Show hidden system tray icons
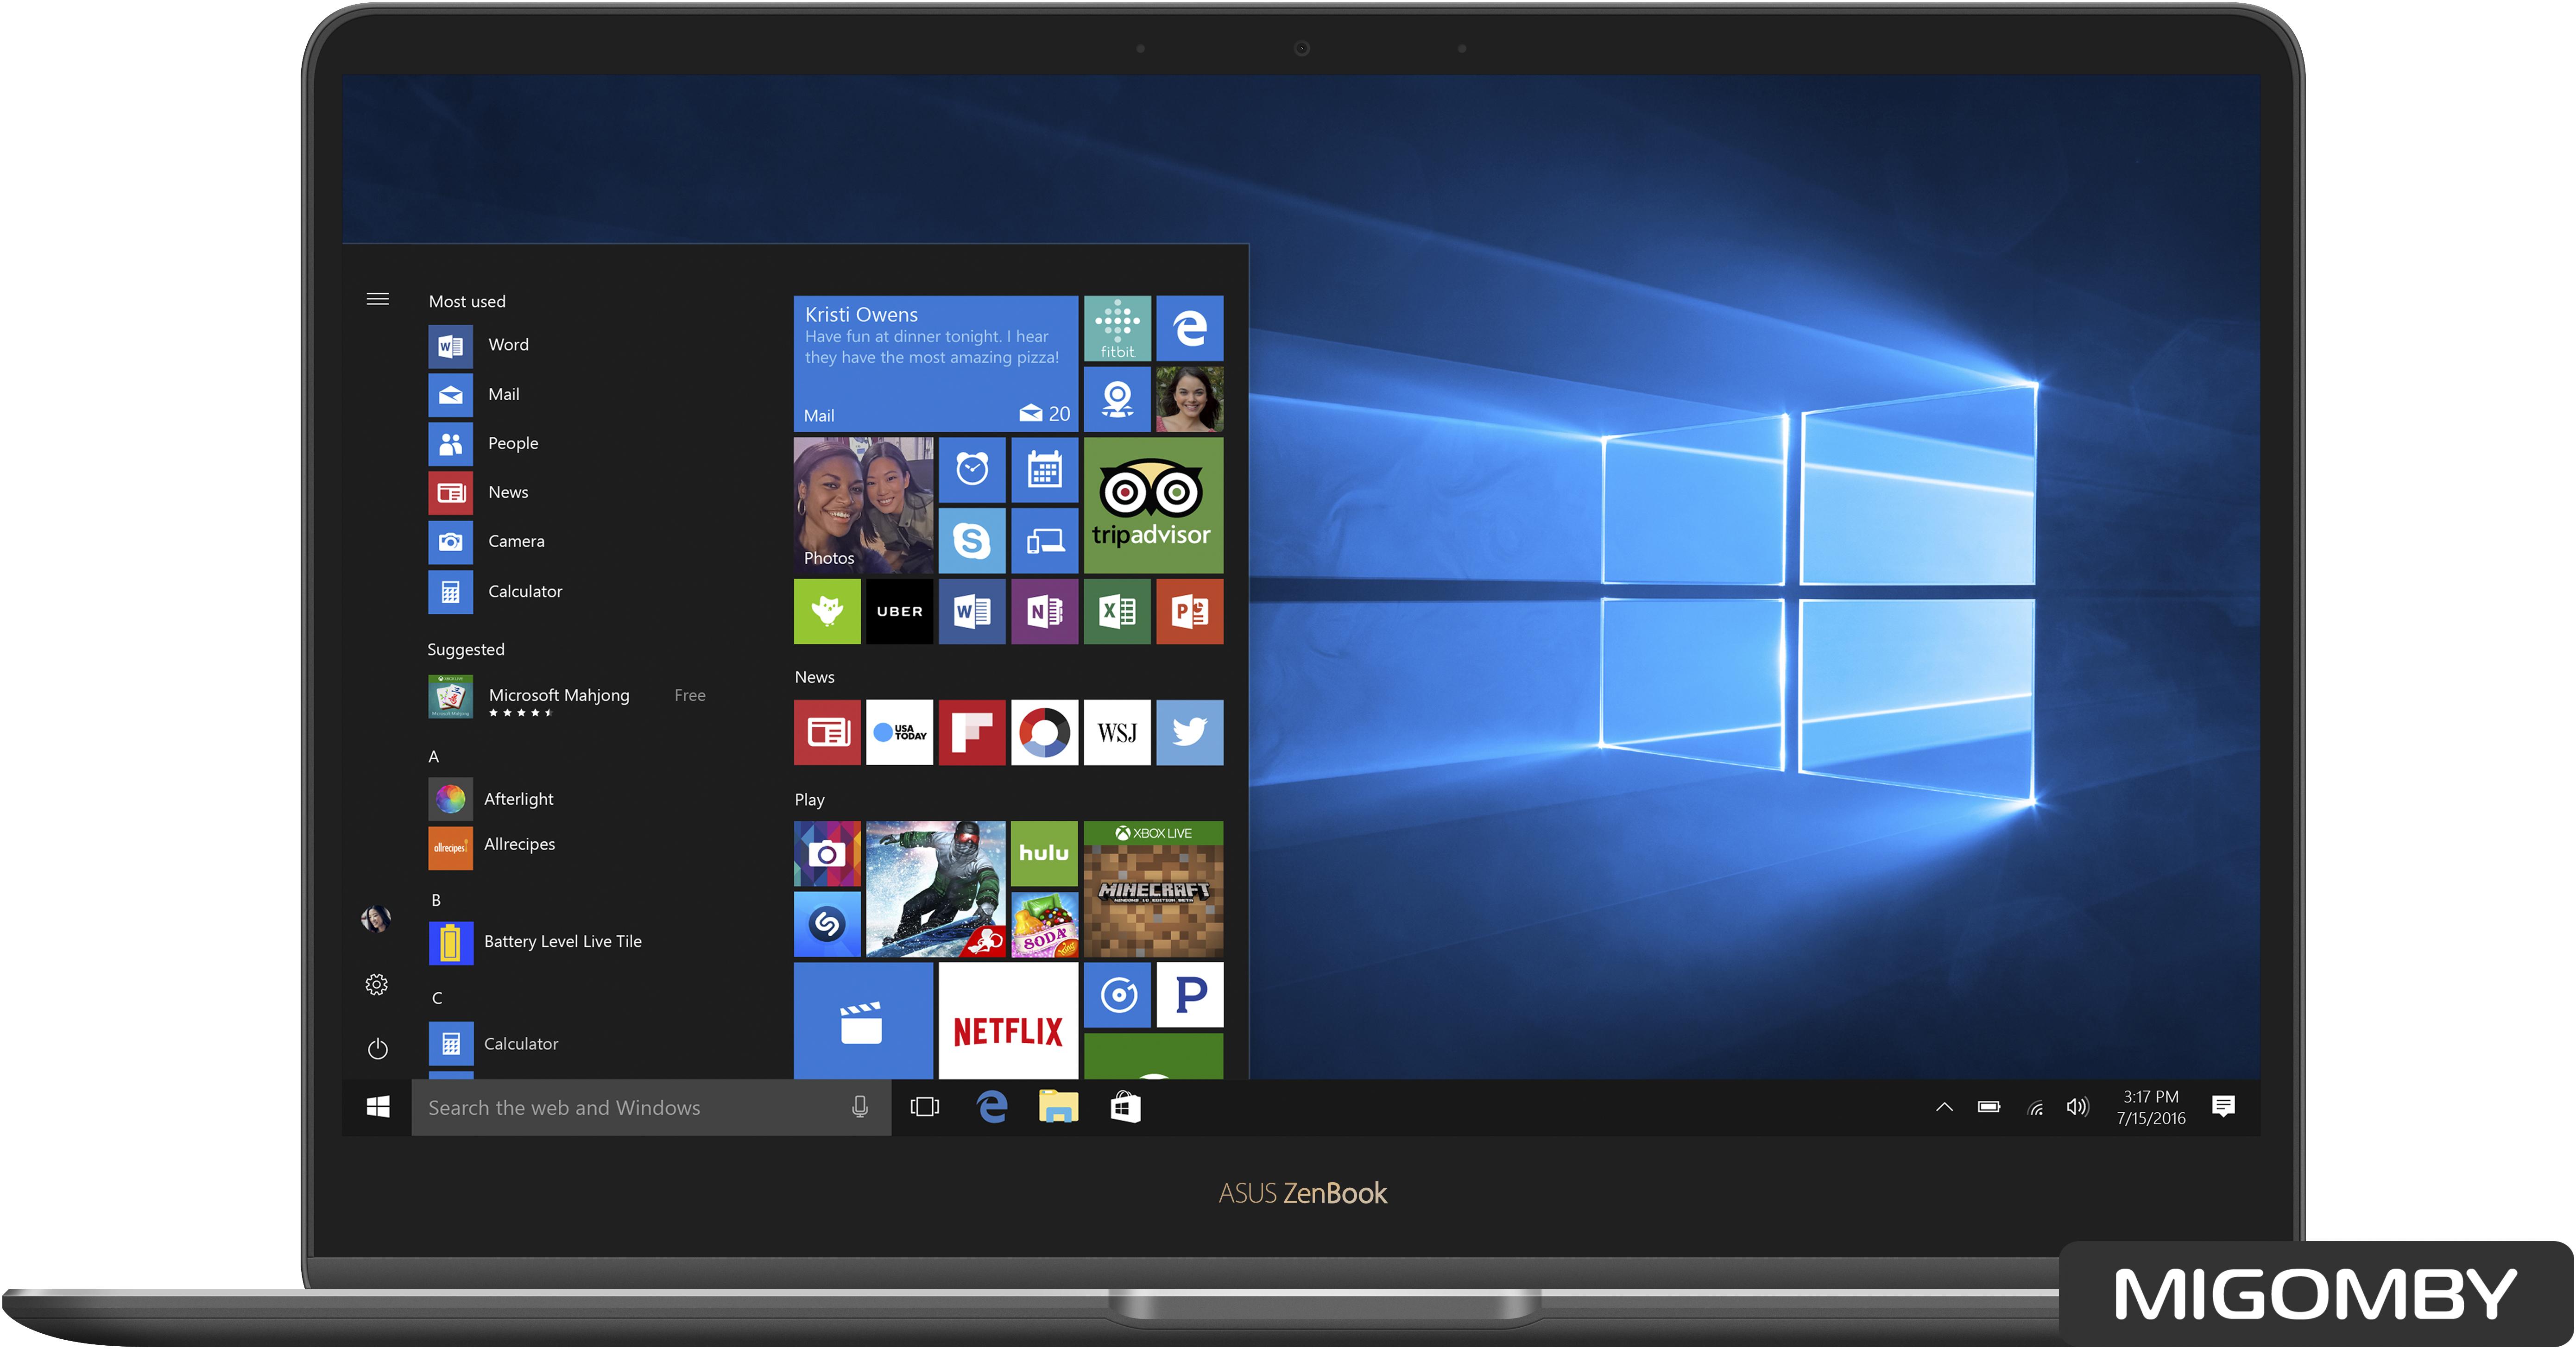Viewport: 2576px width, 1349px height. point(1944,1107)
